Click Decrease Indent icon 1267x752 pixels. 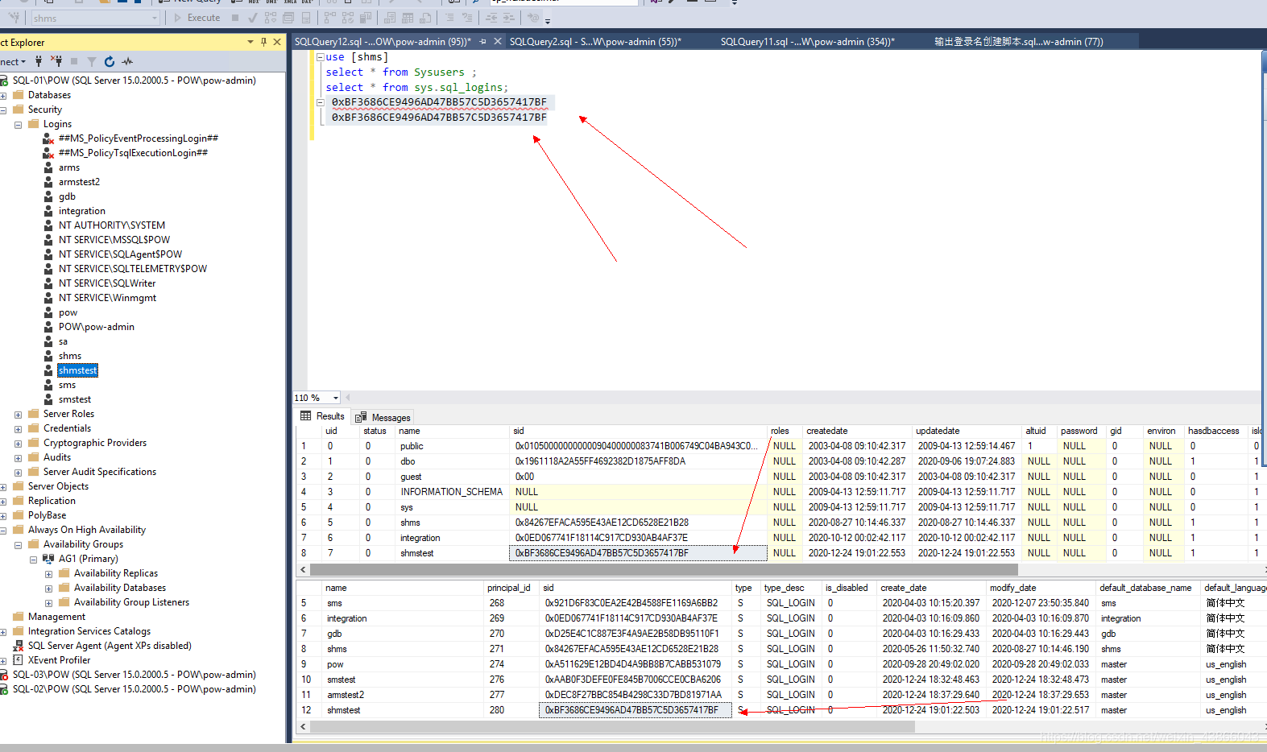(x=491, y=18)
